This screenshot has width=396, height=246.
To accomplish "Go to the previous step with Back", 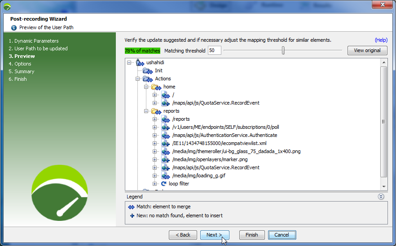I will (183, 235).
